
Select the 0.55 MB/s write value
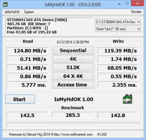[x=118, y=76]
